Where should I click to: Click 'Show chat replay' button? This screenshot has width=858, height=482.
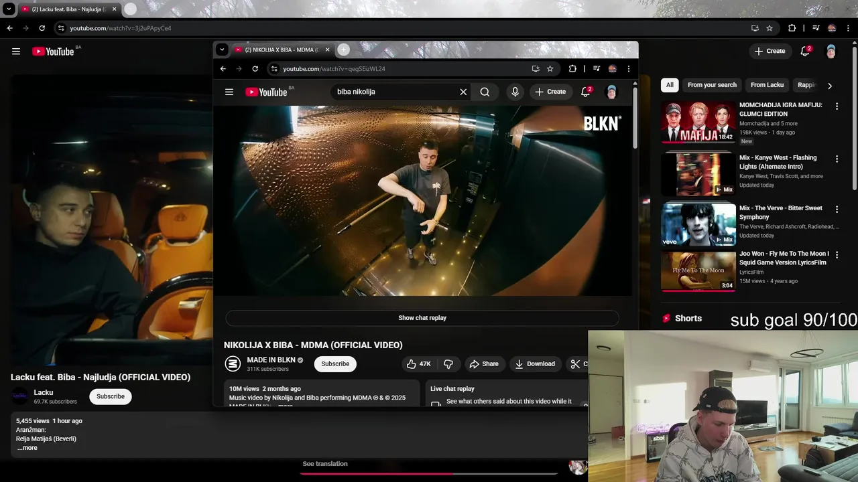click(422, 318)
